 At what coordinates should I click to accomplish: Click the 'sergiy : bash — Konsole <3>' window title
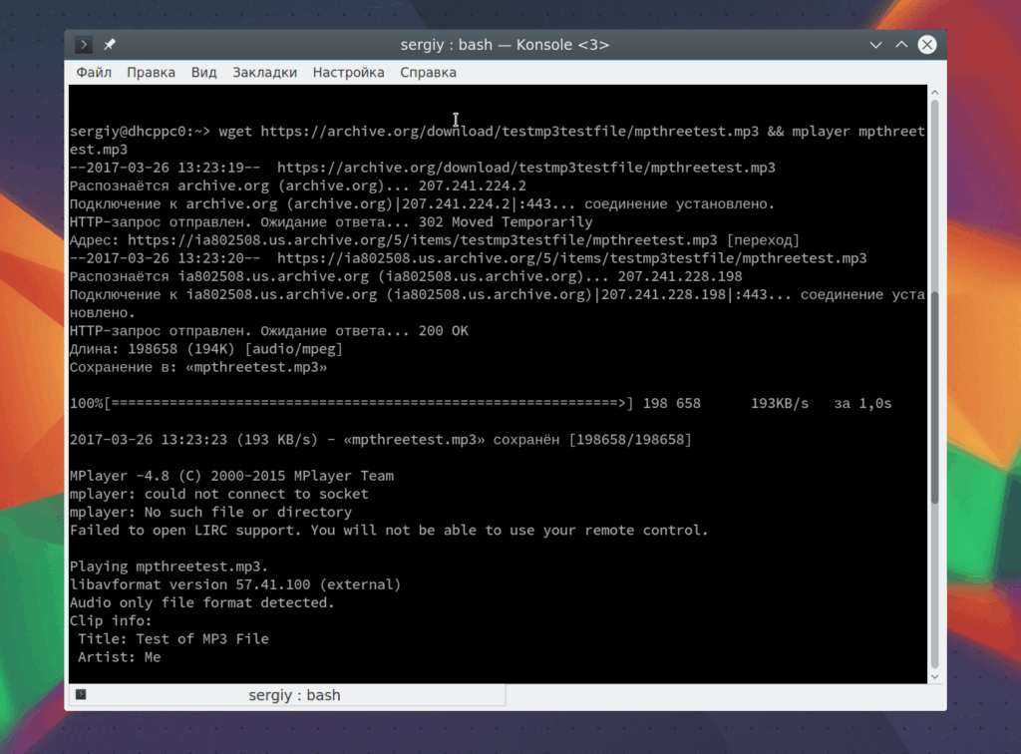pos(505,45)
